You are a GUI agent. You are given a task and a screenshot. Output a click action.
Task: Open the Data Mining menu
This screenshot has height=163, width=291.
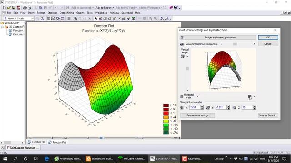(67, 13)
